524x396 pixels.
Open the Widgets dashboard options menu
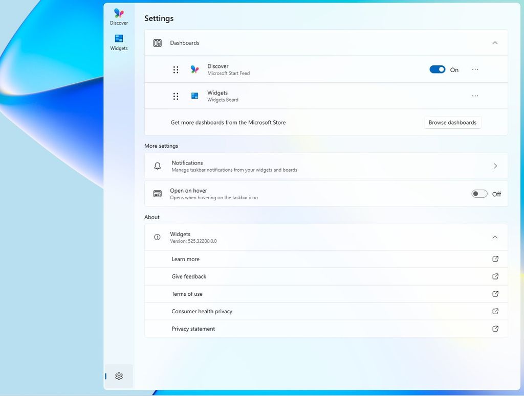(x=475, y=96)
